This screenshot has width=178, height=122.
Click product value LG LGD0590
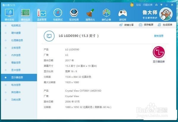pyautogui.click(x=72, y=49)
